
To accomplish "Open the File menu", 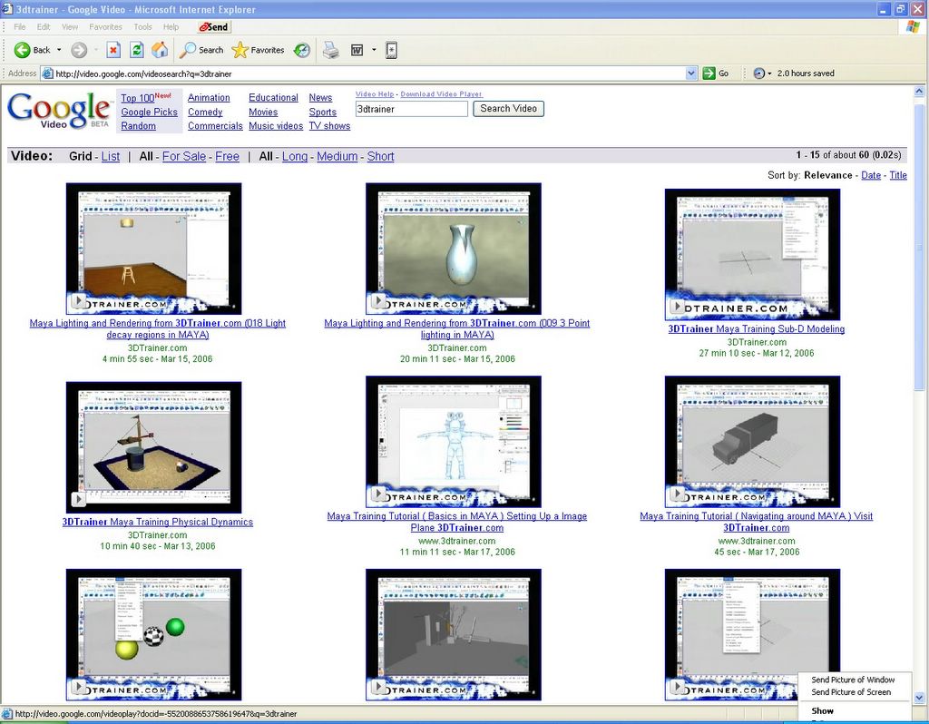I will pos(20,26).
